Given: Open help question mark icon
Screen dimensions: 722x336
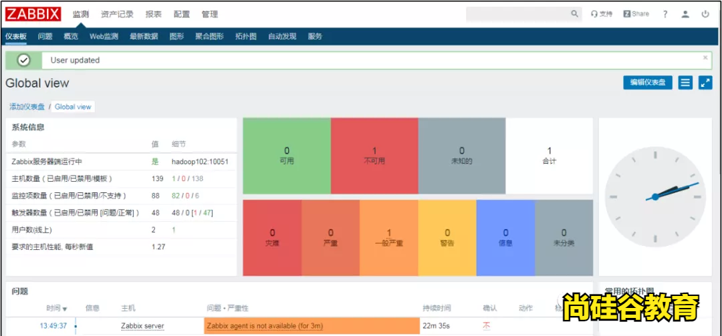Looking at the screenshot, I should pyautogui.click(x=665, y=14).
